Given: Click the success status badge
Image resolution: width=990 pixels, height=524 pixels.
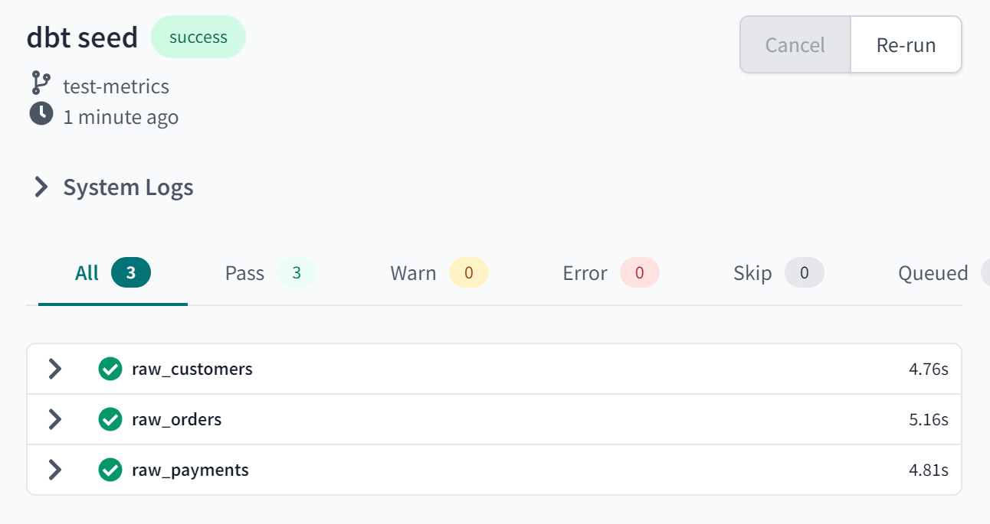Looking at the screenshot, I should coord(198,36).
